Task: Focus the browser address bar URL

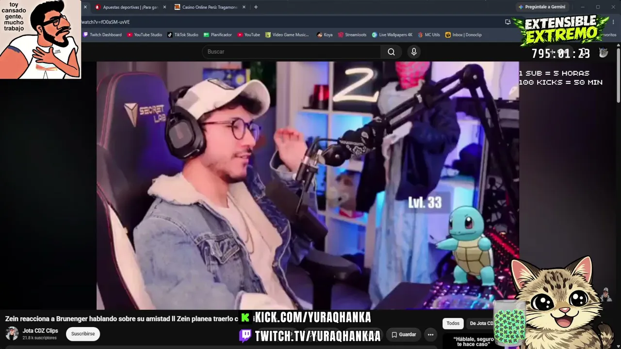Action: click(105, 22)
